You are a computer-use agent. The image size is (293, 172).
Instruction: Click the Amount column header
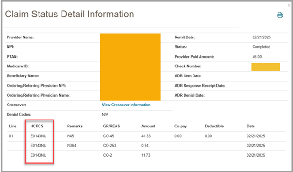click(148, 126)
